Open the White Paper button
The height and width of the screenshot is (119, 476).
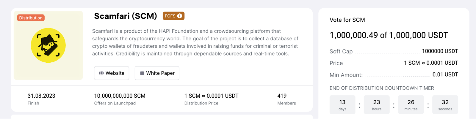157,73
